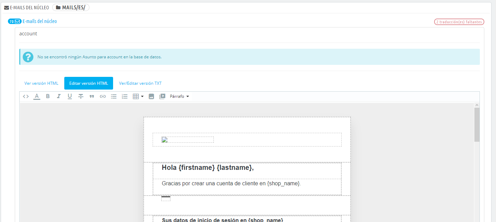Click the broken logo image in email

click(x=188, y=140)
